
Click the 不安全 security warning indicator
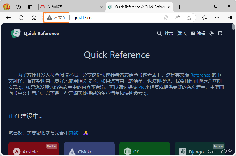[56, 18]
